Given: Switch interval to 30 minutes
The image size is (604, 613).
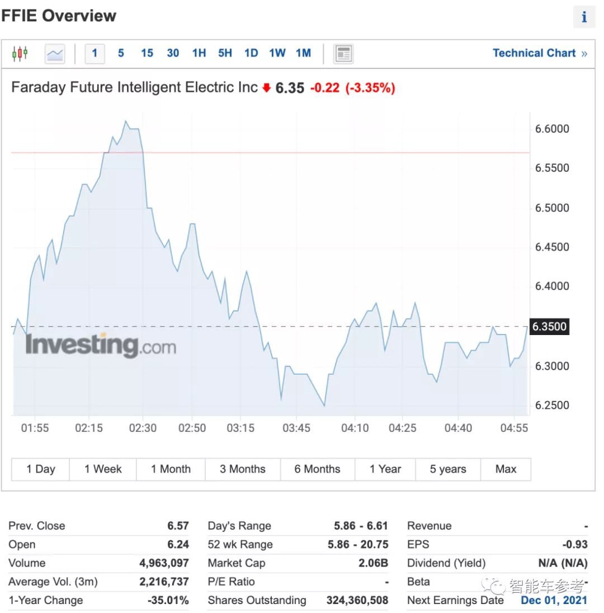Looking at the screenshot, I should (173, 54).
